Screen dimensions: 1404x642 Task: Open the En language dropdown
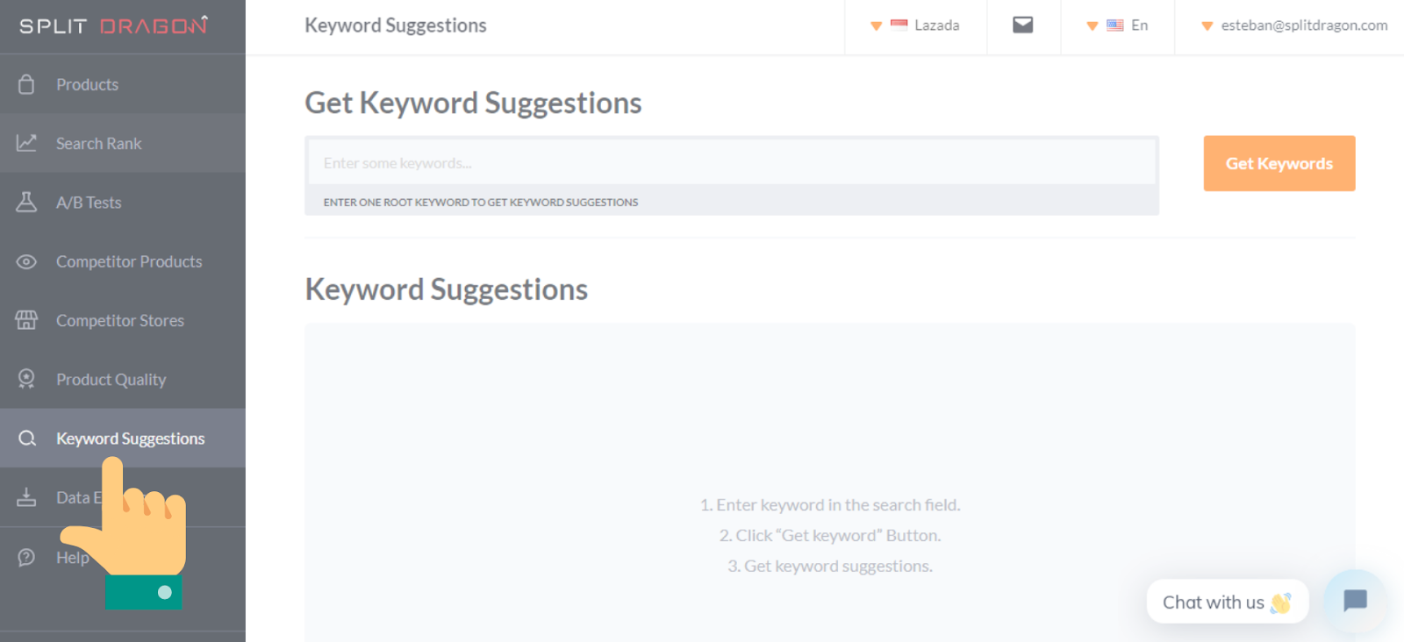[x=1117, y=25]
